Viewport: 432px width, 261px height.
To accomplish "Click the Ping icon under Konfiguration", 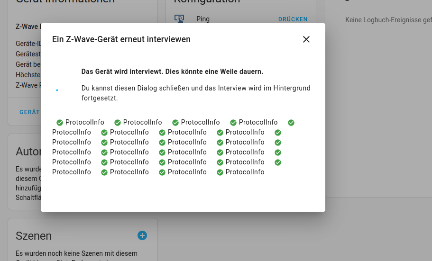I will 179,19.
